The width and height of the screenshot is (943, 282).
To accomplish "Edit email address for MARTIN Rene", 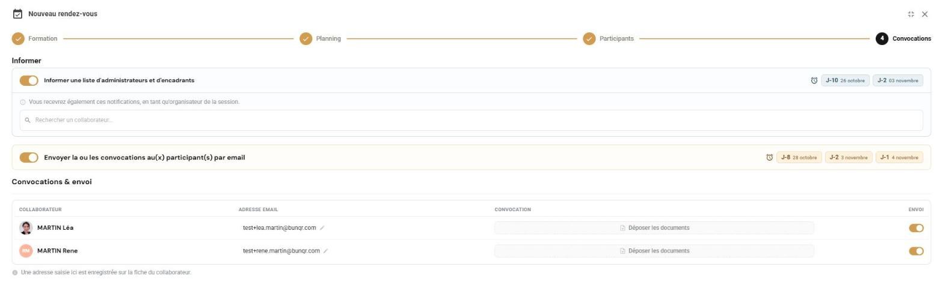I will click(x=326, y=251).
